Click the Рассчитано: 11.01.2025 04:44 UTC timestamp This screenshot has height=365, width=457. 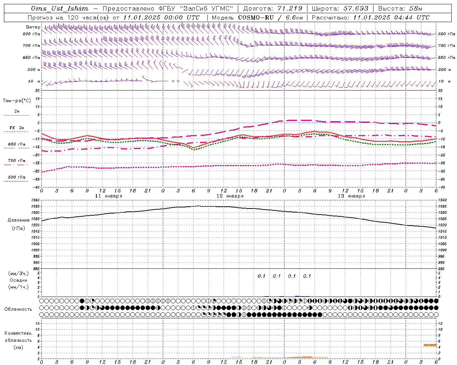[x=371, y=17]
